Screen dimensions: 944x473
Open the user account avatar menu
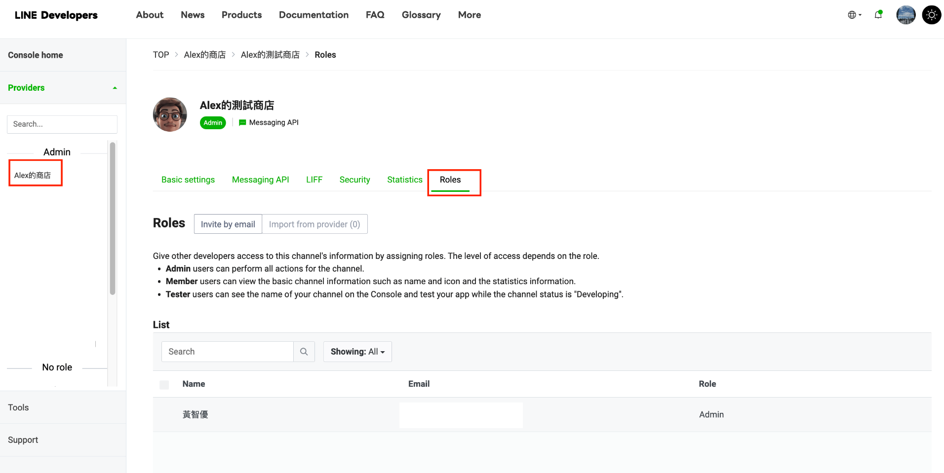(906, 15)
